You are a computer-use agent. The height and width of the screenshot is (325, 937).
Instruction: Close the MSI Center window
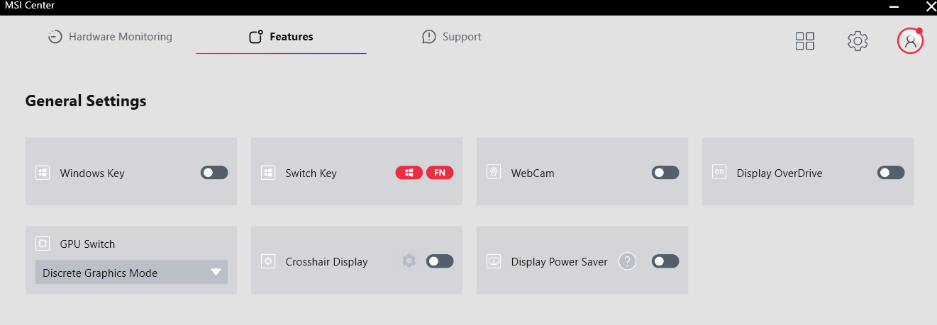pos(931,6)
